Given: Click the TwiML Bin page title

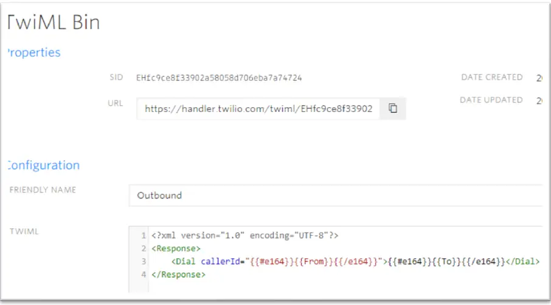Looking at the screenshot, I should [x=54, y=22].
